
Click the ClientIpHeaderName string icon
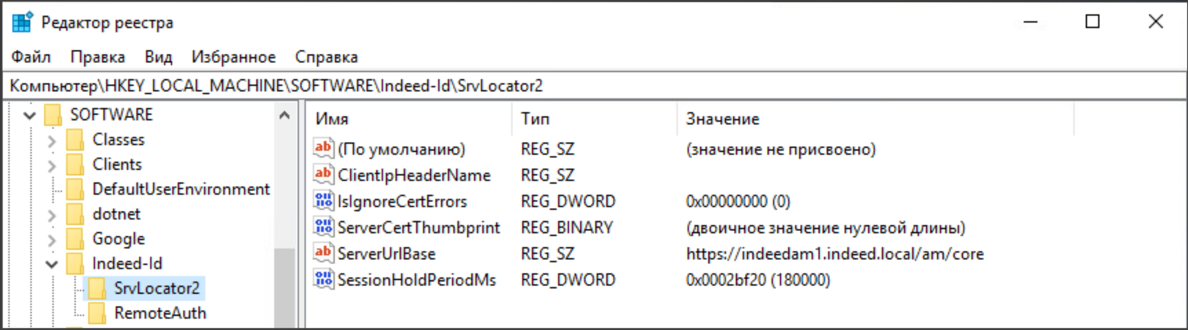(323, 174)
